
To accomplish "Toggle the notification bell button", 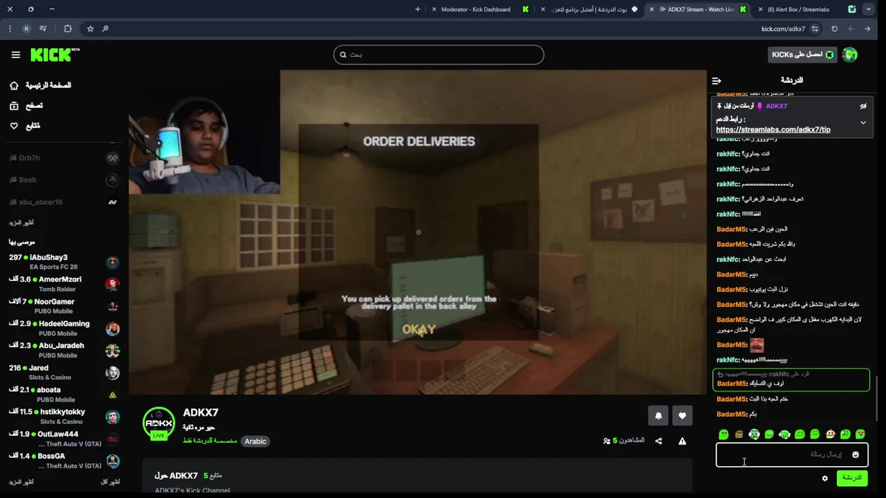I will click(x=658, y=416).
